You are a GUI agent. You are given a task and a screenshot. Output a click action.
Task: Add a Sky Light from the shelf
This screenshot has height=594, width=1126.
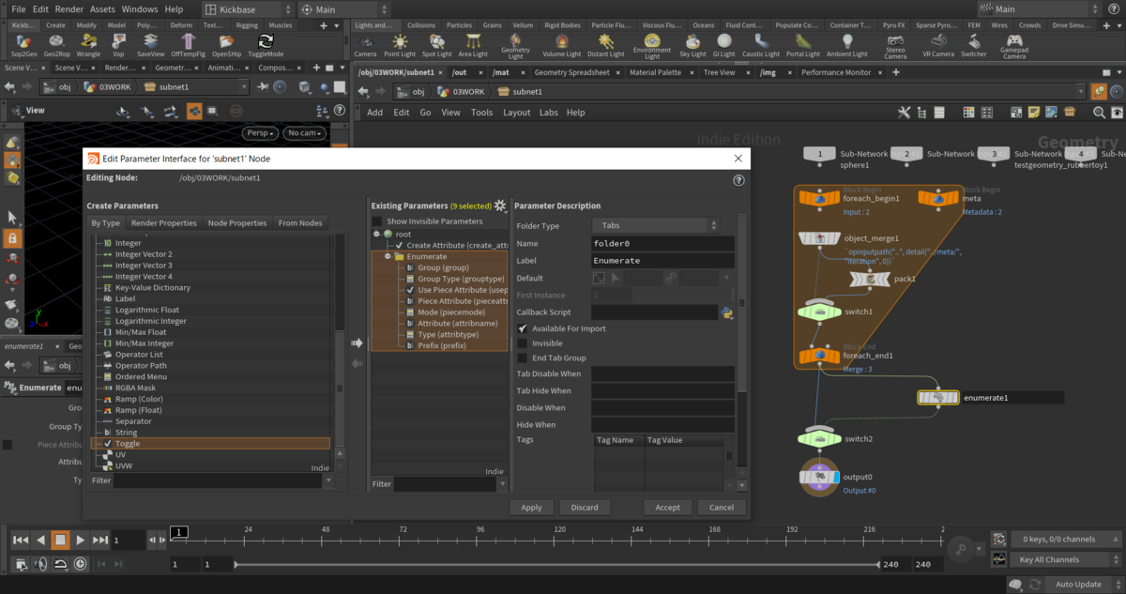click(692, 45)
